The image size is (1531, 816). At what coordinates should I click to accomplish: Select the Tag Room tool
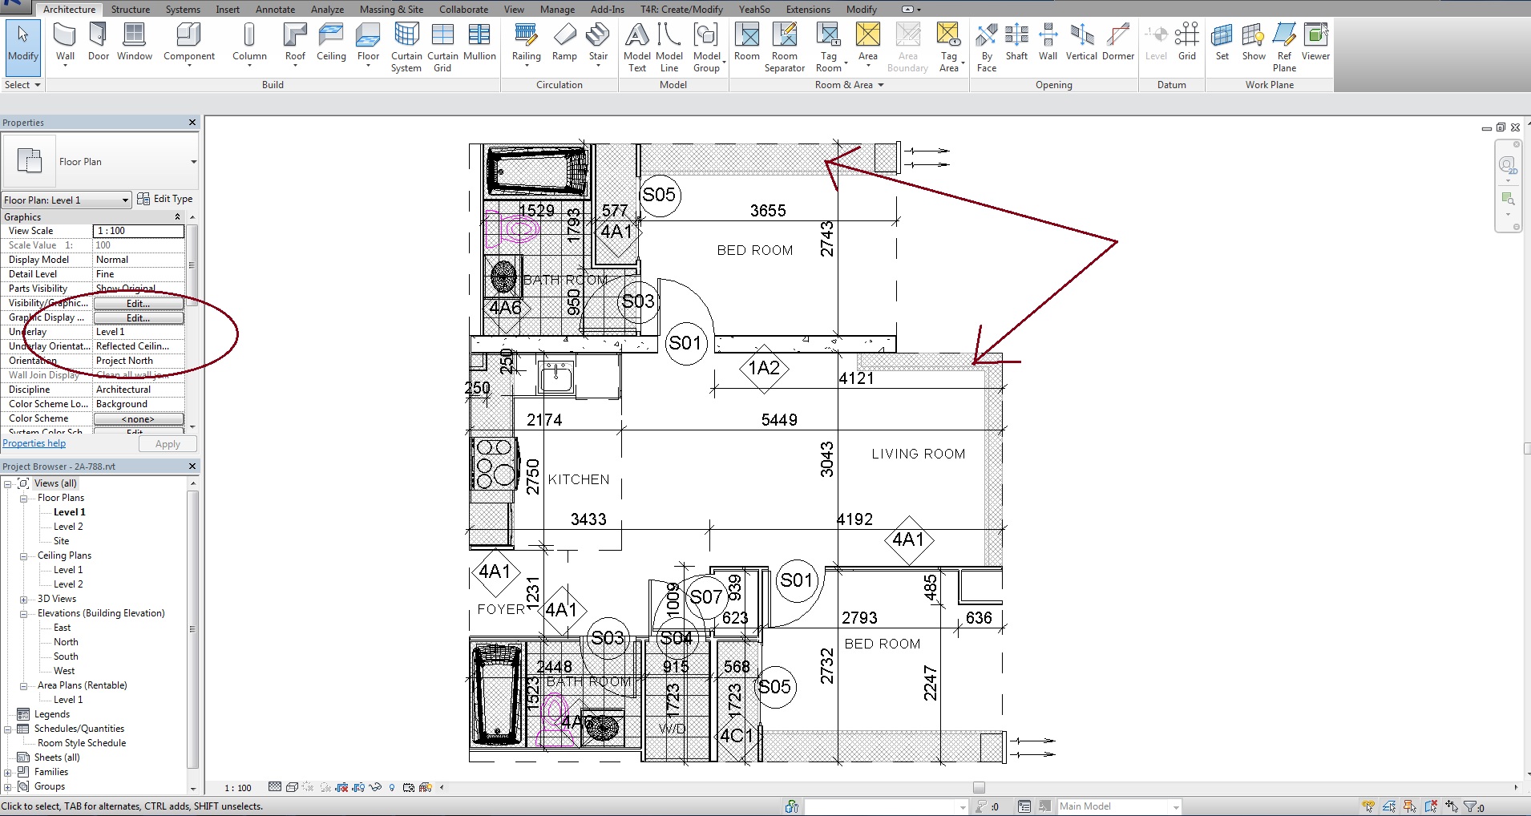(x=829, y=48)
